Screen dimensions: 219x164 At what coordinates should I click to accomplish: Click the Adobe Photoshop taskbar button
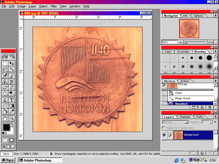(40, 160)
